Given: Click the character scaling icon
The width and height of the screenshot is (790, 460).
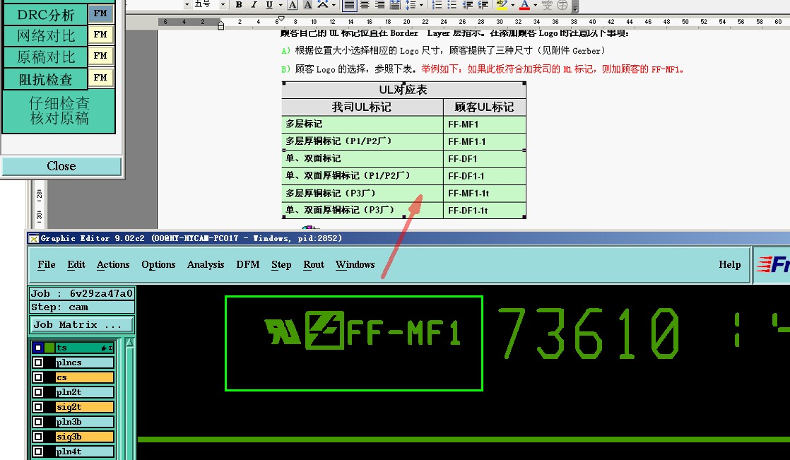Looking at the screenshot, I should click(322, 4).
